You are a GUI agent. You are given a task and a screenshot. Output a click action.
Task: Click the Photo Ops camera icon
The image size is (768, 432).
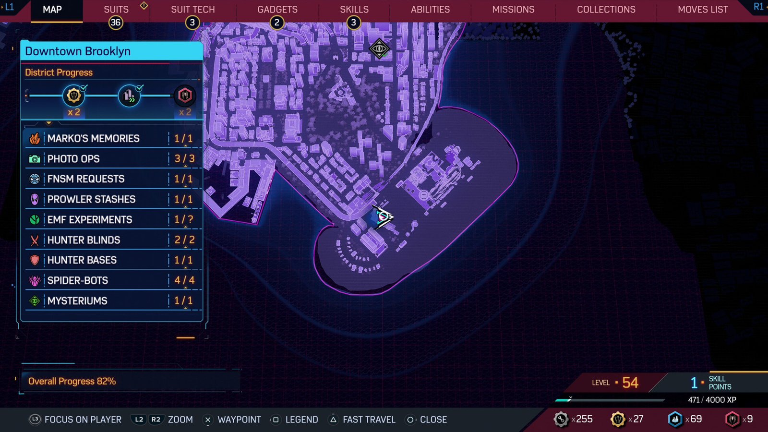(35, 159)
